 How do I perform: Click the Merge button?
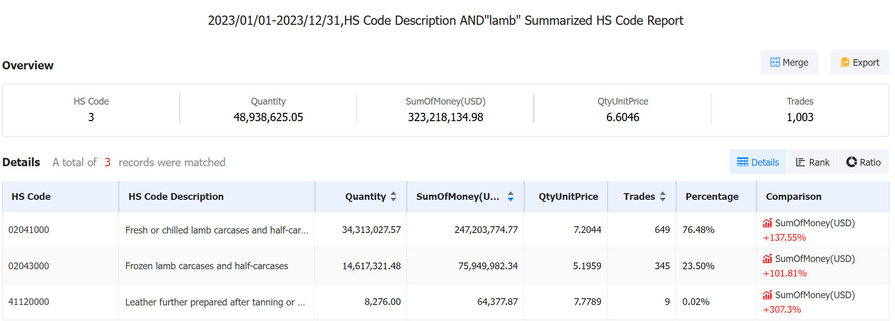point(789,62)
